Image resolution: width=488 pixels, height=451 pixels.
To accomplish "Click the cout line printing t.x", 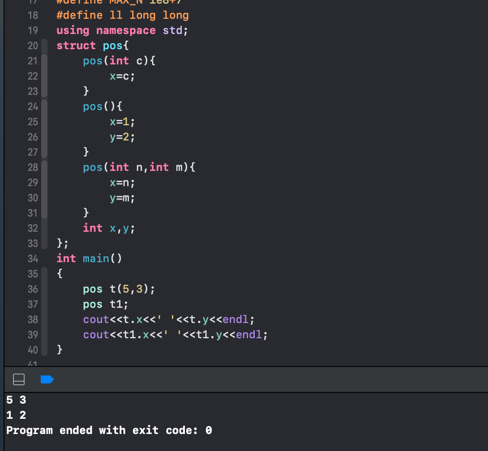I will click(169, 320).
